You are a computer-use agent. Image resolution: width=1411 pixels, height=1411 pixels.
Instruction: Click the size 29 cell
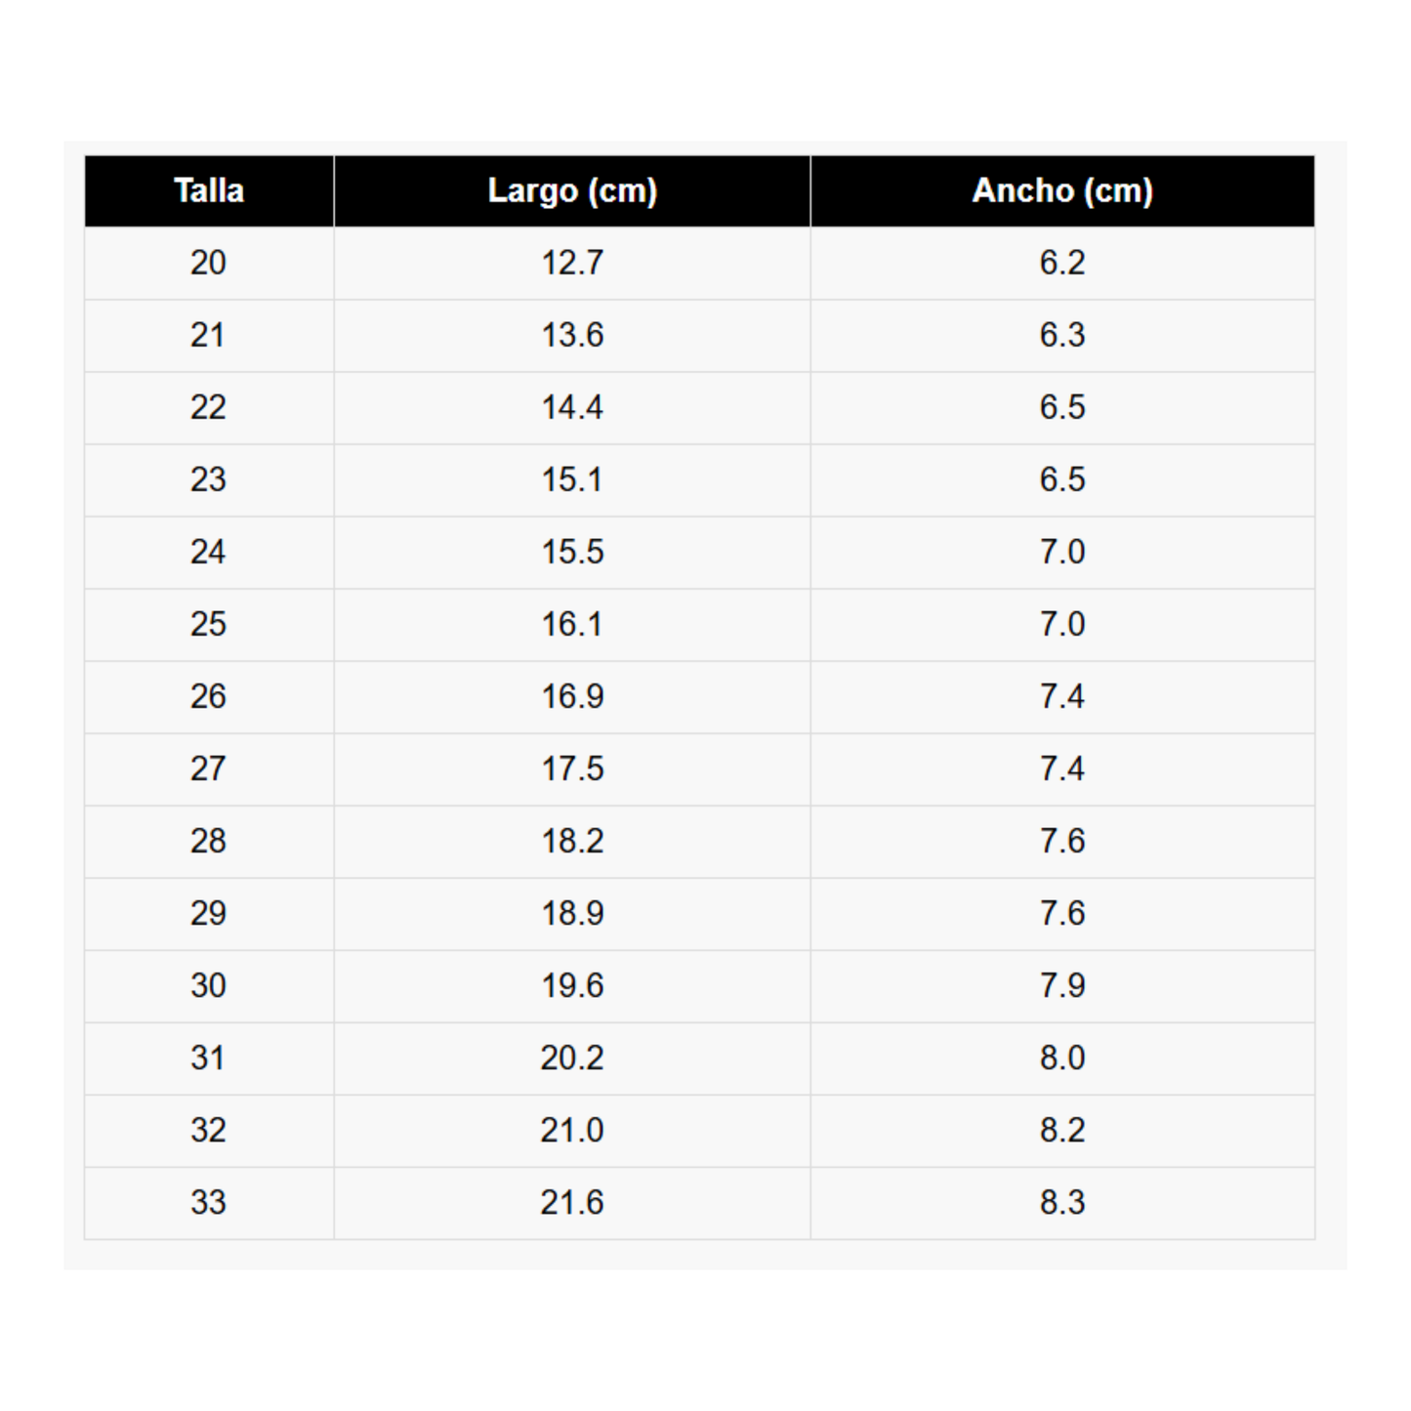[209, 914]
